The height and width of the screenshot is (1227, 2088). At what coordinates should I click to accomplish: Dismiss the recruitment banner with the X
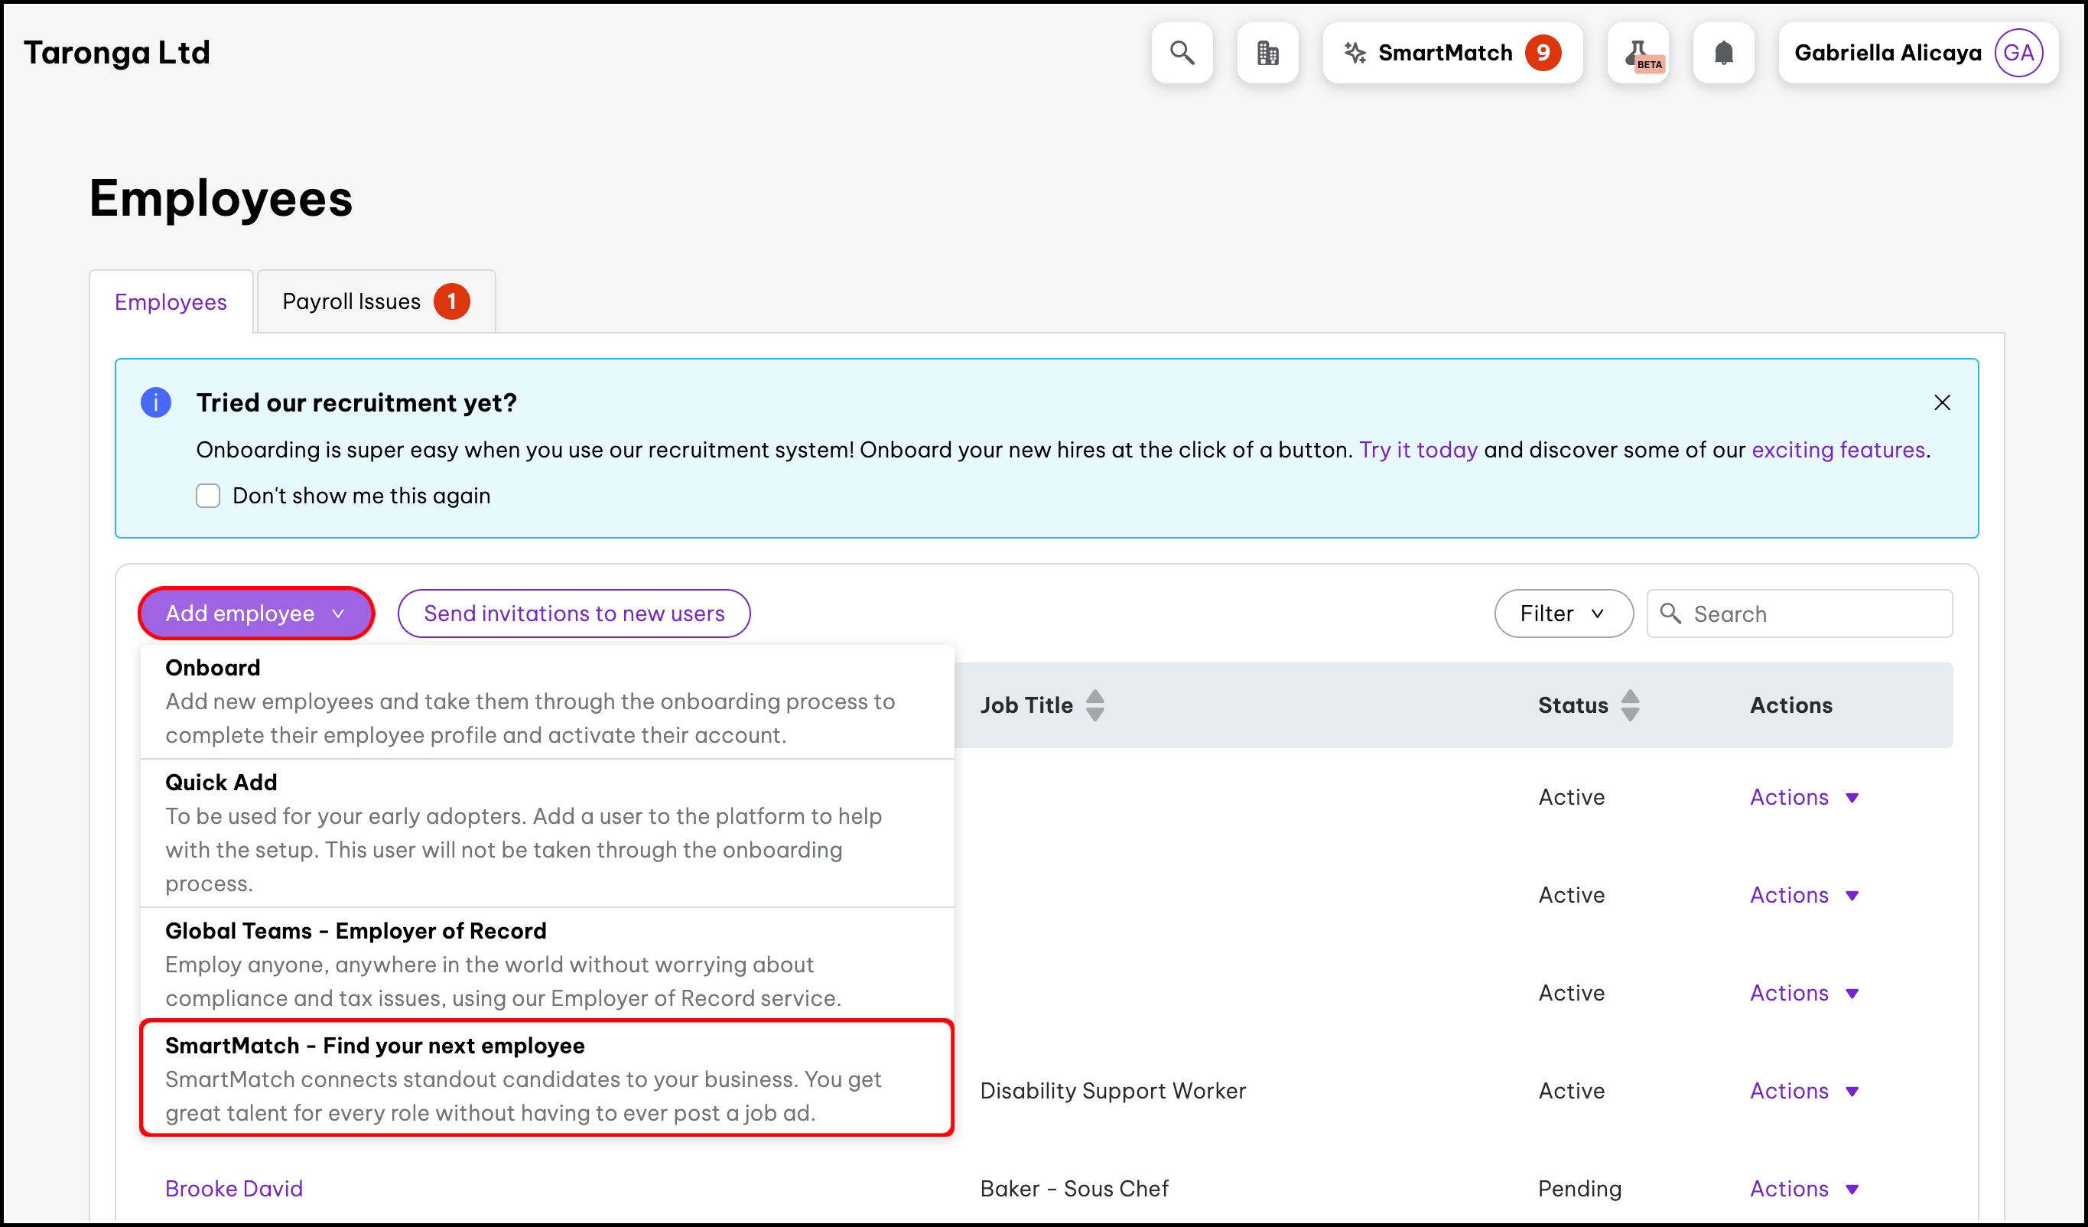point(1941,402)
